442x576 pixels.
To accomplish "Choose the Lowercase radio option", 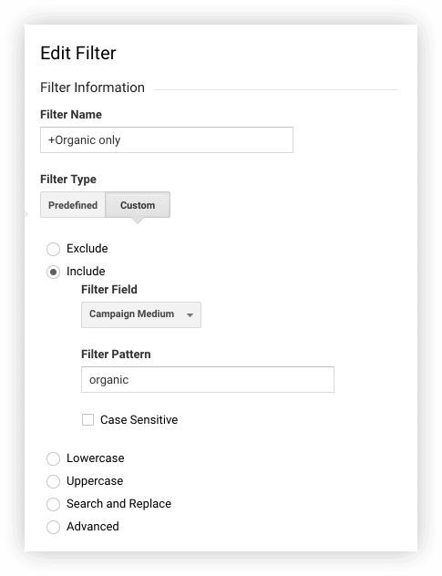I will click(53, 458).
